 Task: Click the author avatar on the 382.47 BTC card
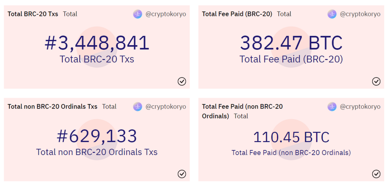click(x=332, y=14)
